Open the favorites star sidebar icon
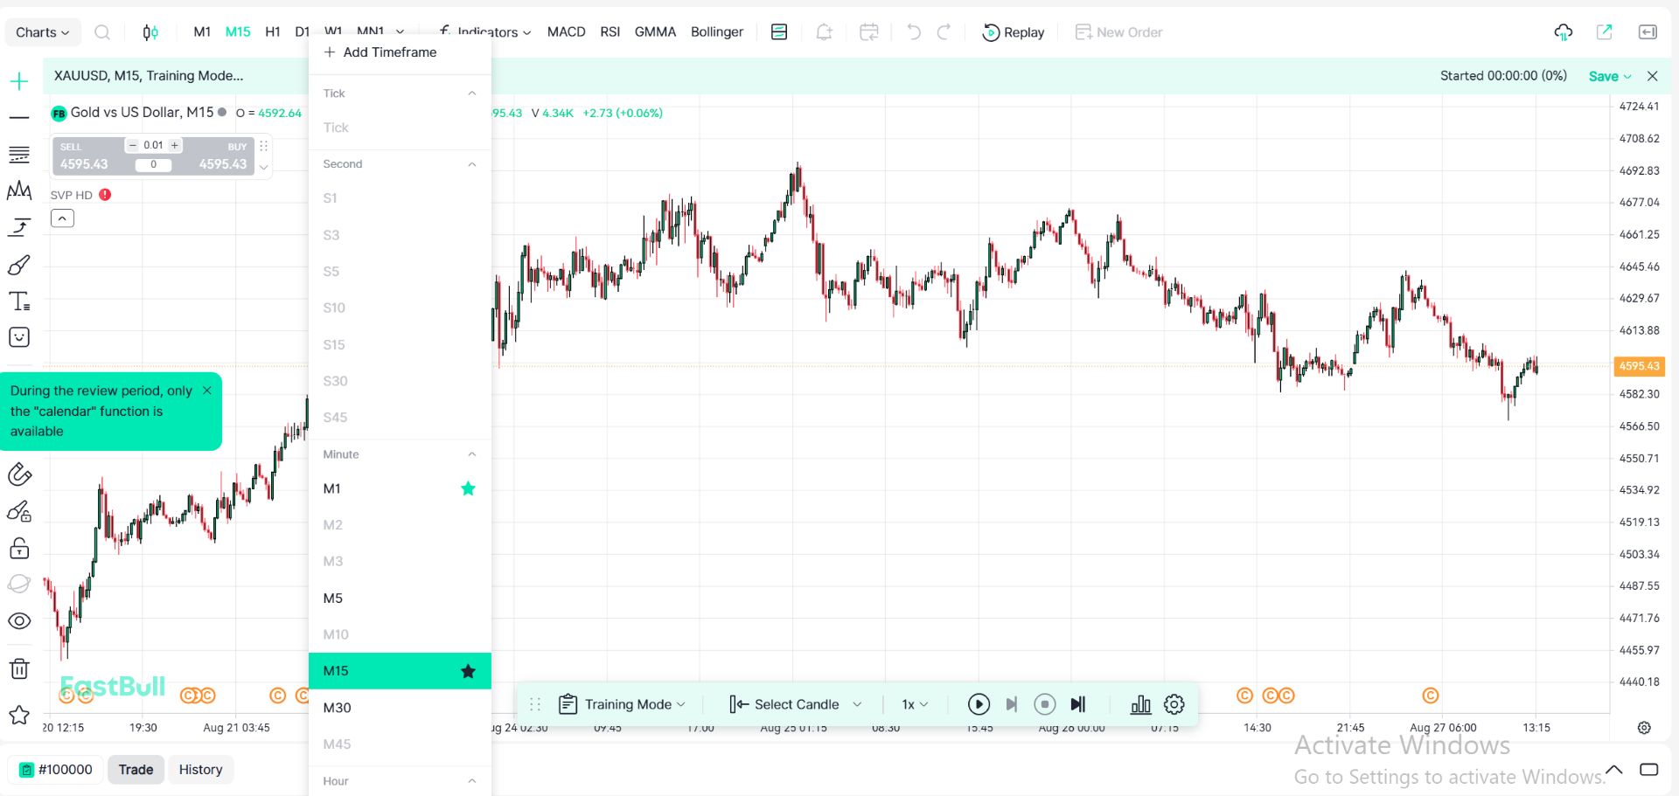 click(19, 716)
